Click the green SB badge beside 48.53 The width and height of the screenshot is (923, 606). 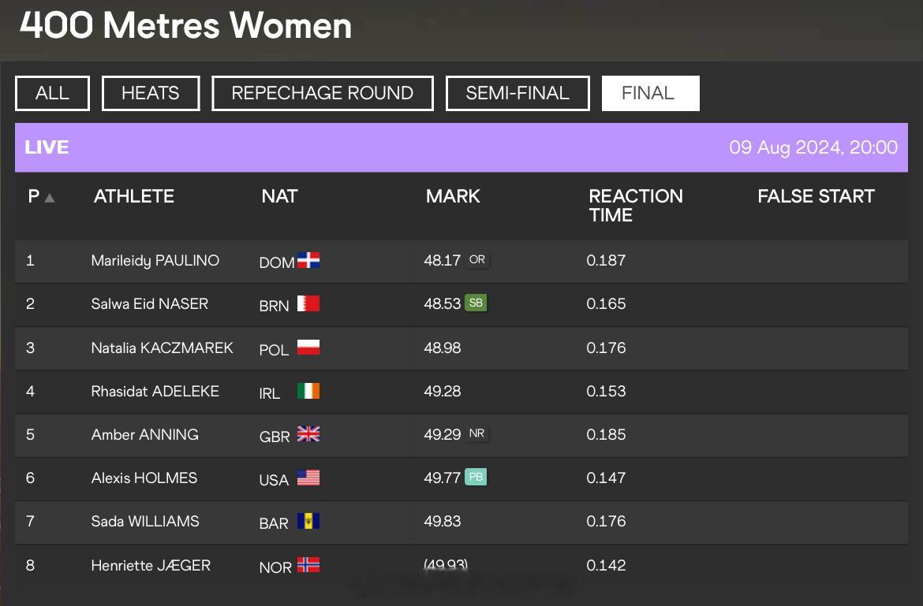coord(476,303)
